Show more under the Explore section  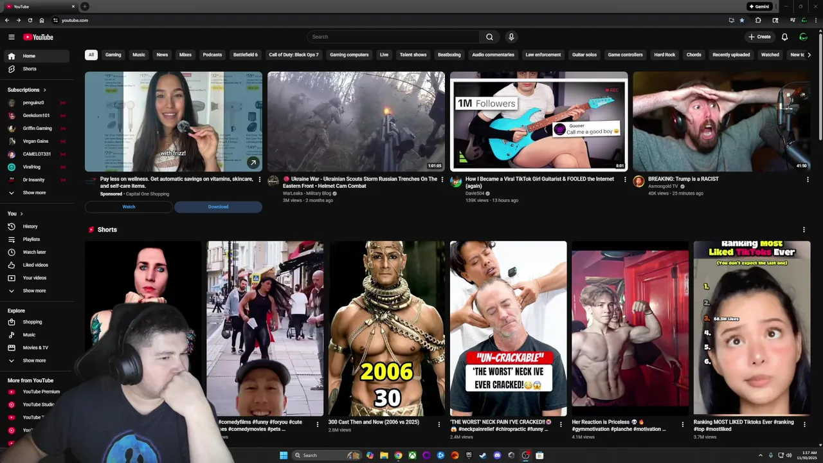click(37, 360)
